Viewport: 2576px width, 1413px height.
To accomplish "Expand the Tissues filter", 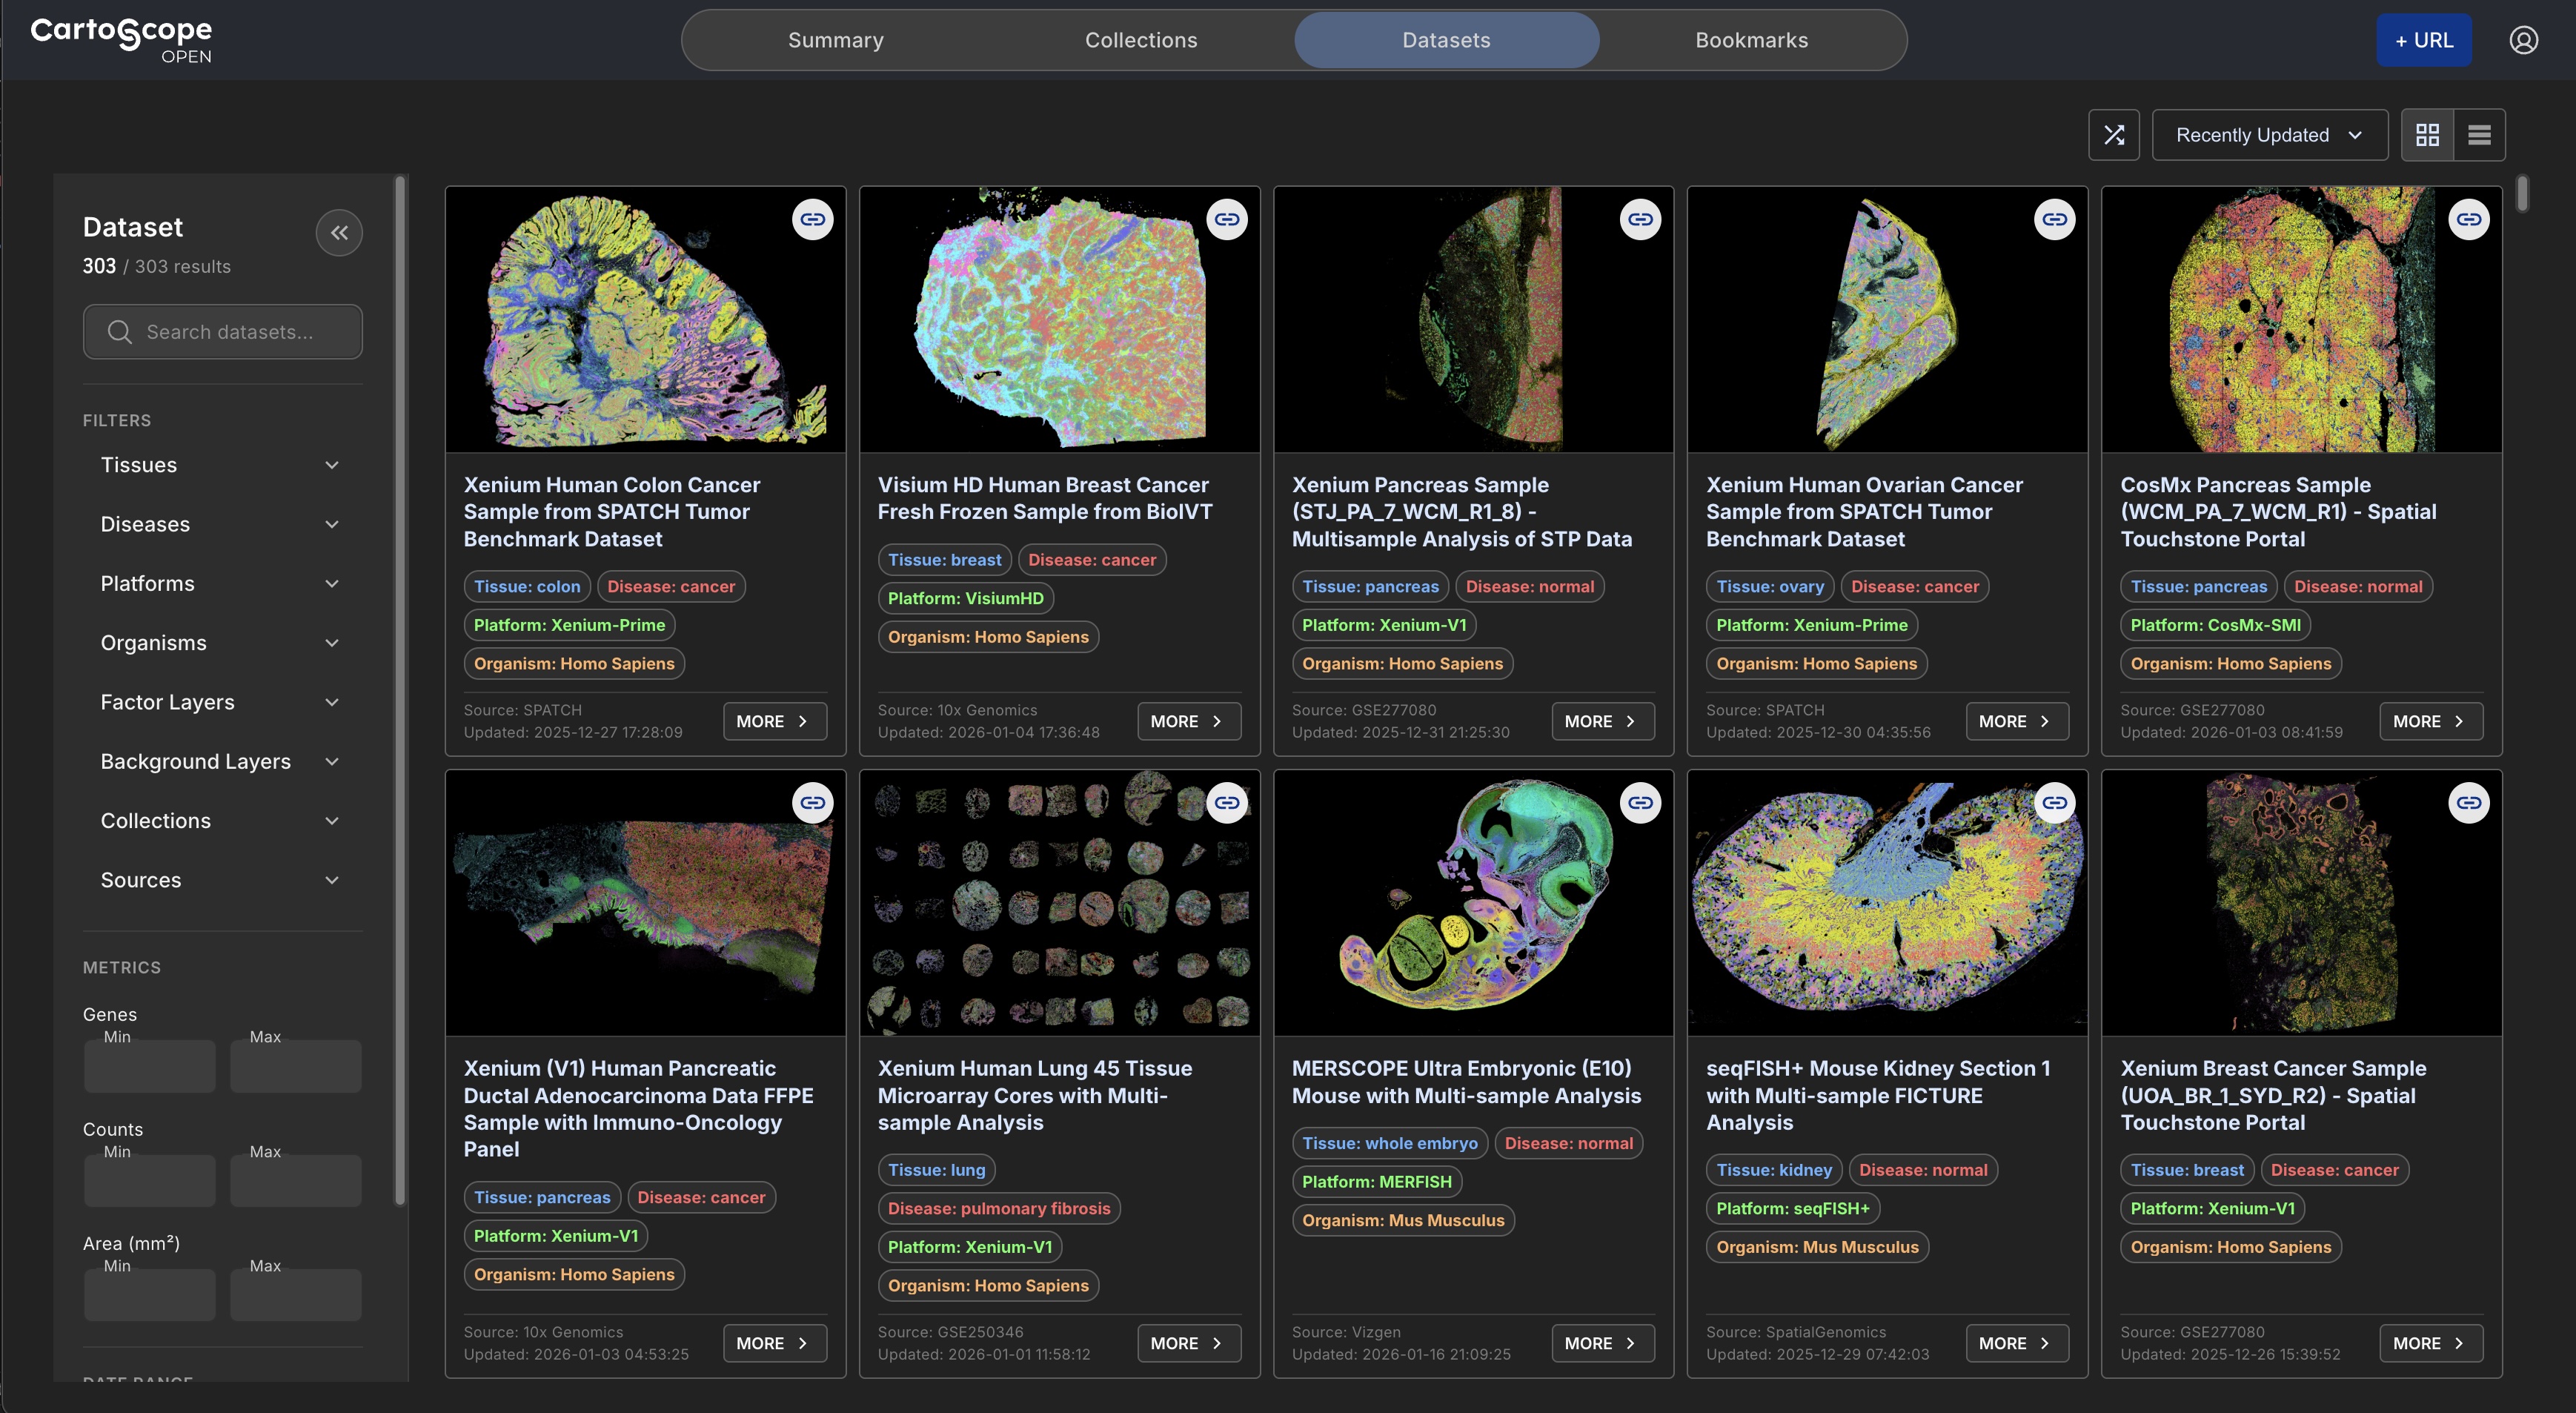I will point(220,465).
